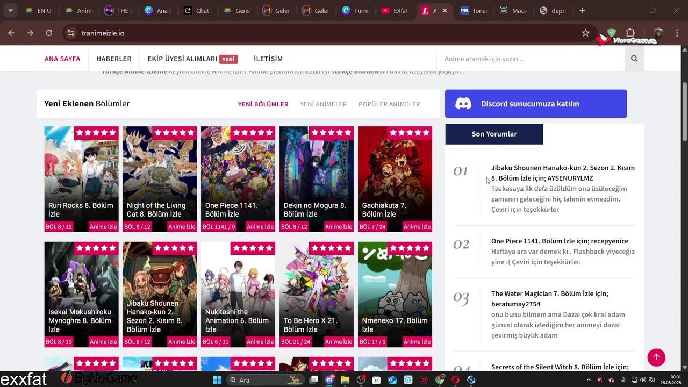Open the İLETİŞİM menu item
688x387 pixels.
click(x=268, y=59)
